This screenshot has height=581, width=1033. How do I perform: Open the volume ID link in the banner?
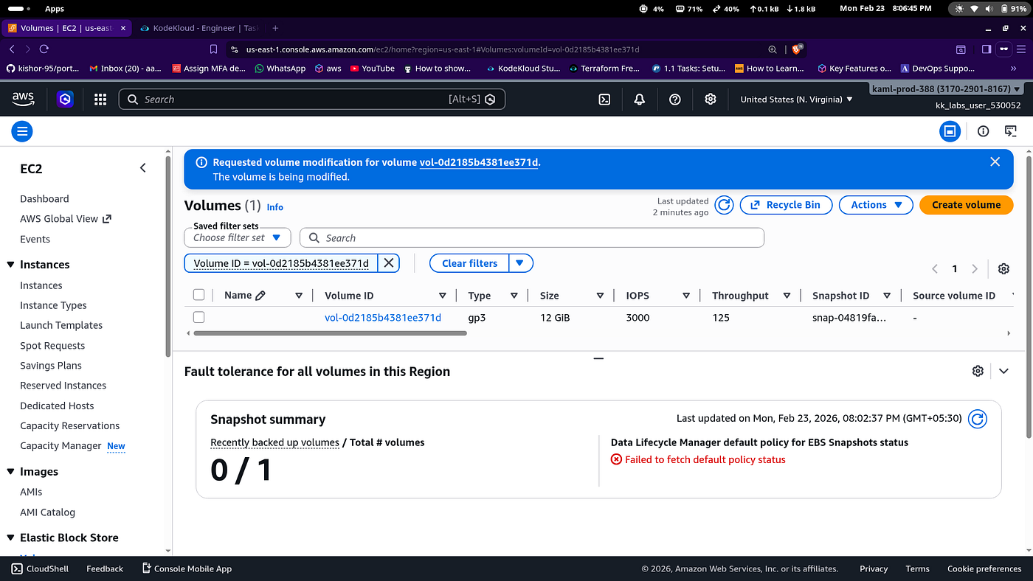tap(479, 162)
